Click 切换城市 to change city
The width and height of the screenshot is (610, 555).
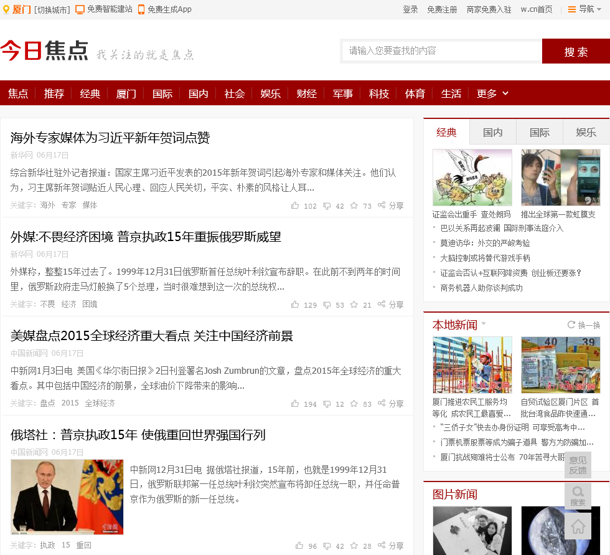click(x=52, y=10)
